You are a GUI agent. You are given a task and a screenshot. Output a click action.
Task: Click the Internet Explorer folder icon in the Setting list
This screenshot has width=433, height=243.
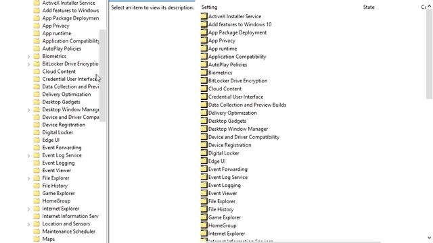tap(204, 233)
